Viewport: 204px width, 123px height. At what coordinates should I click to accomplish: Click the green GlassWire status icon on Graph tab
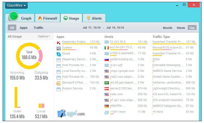point(14,16)
